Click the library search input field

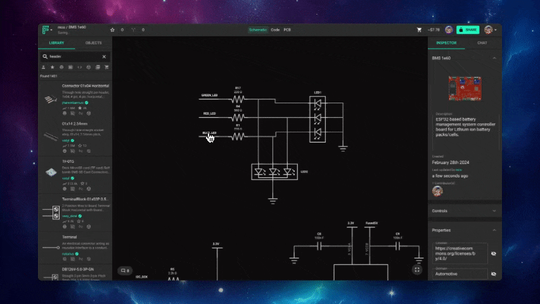[x=73, y=56]
